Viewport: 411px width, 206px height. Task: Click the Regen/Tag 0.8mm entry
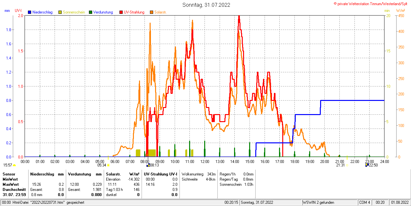pyautogui.click(x=237, y=179)
